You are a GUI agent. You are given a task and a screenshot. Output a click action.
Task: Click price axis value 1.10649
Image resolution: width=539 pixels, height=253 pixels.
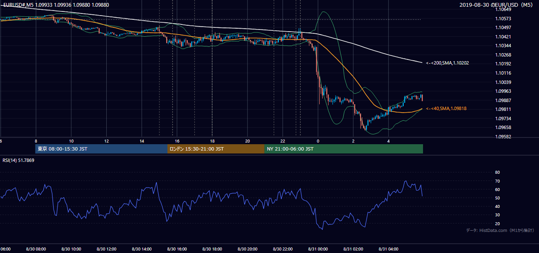click(503, 9)
